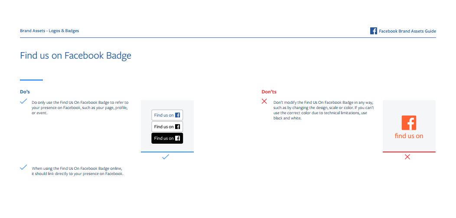
Task: Select the blue-text Find us on badge
Action: [x=167, y=115]
